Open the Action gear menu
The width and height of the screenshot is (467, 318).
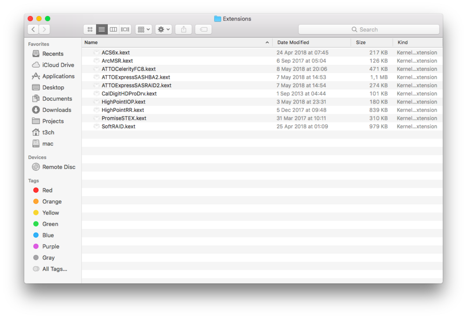coord(164,29)
